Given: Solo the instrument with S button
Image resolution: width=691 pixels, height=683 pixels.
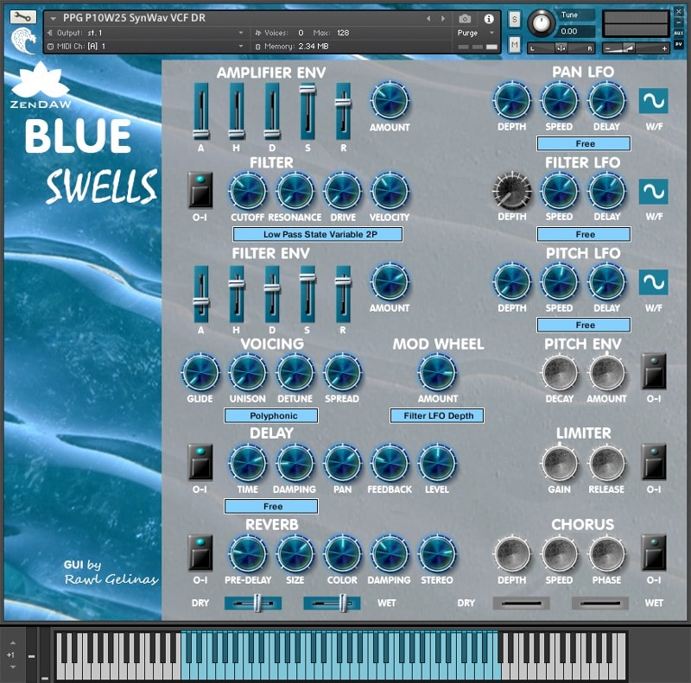Looking at the screenshot, I should [x=514, y=19].
